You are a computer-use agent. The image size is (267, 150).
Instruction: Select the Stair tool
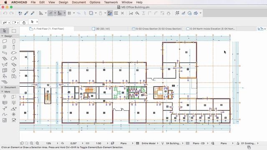pos(5,59)
